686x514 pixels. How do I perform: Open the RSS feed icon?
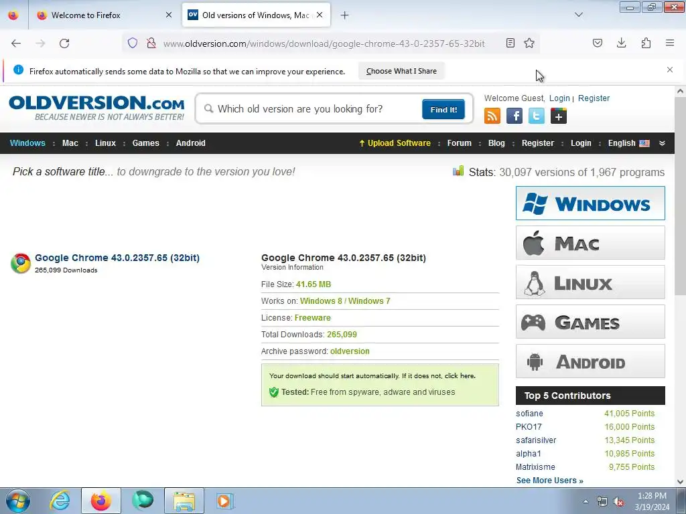[492, 116]
